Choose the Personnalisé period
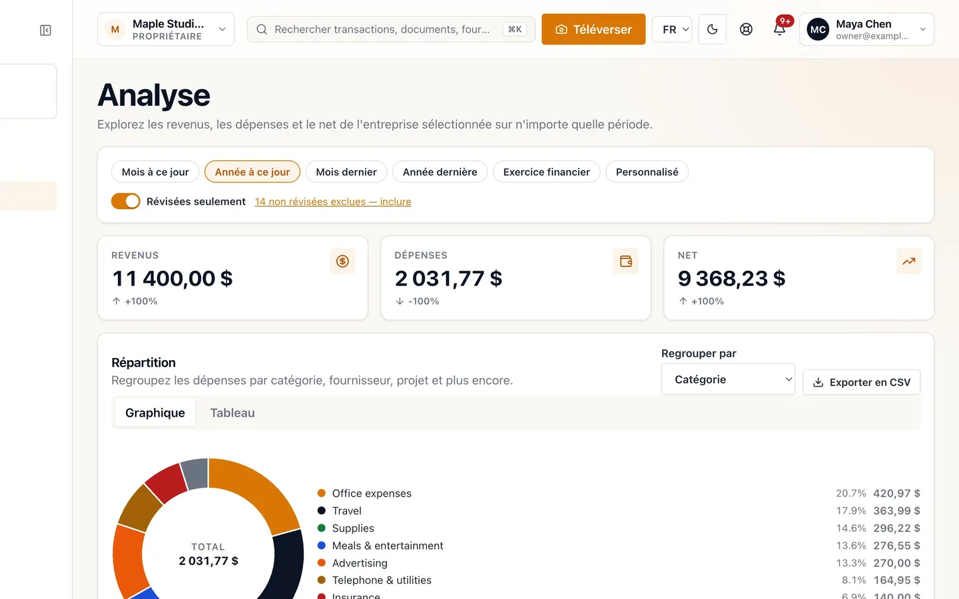 click(647, 172)
